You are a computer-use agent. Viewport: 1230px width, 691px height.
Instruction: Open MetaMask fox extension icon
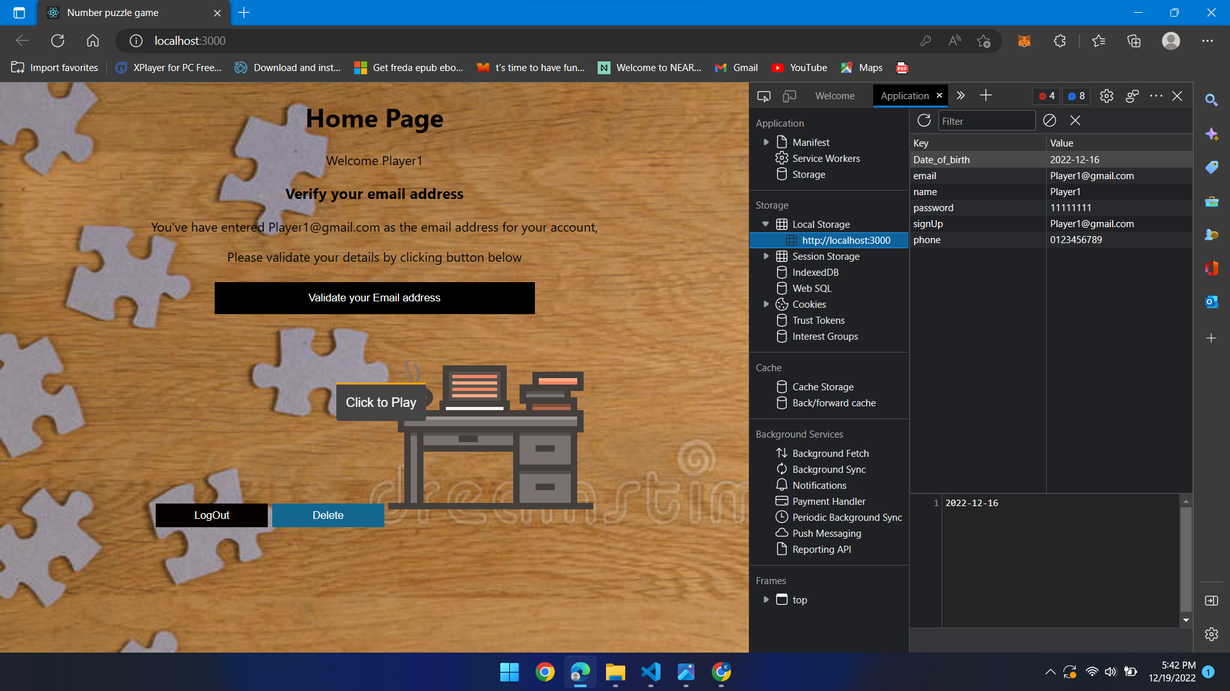1024,41
